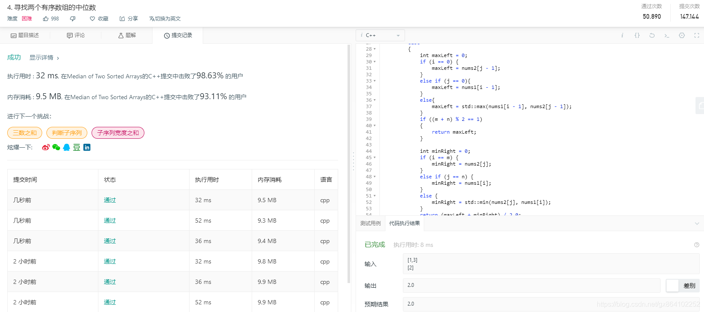This screenshot has height=312, width=704.
Task: Open 通过 link in the 9.3 MB row
Action: 110,220
